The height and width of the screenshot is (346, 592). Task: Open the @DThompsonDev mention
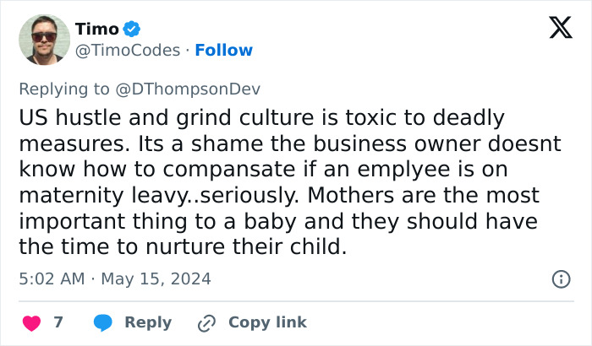[186, 89]
